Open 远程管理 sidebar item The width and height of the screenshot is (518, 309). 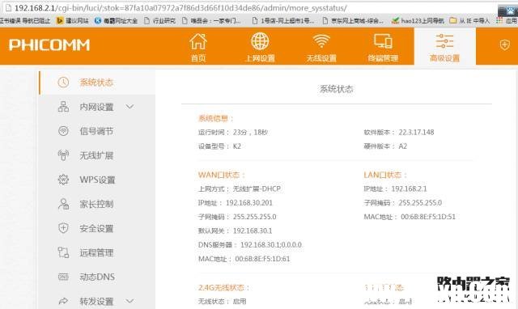tap(97, 252)
